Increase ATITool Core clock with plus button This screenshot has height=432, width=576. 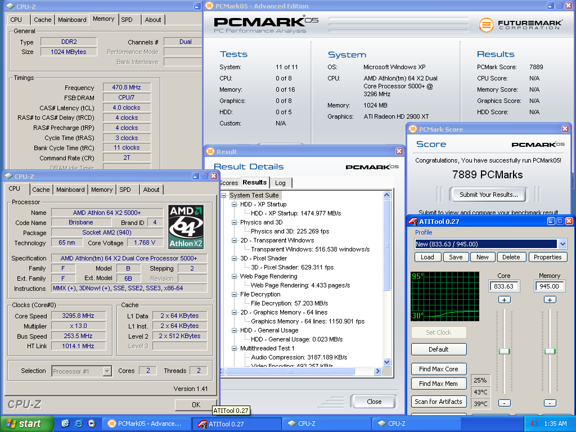point(504,300)
